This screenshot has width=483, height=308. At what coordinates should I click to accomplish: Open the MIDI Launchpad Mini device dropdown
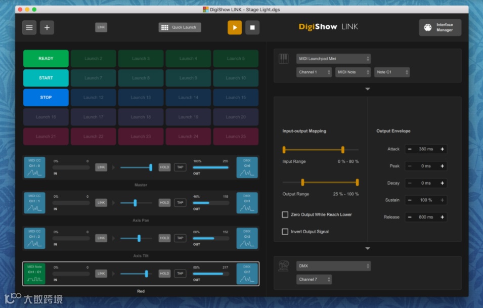(x=333, y=59)
